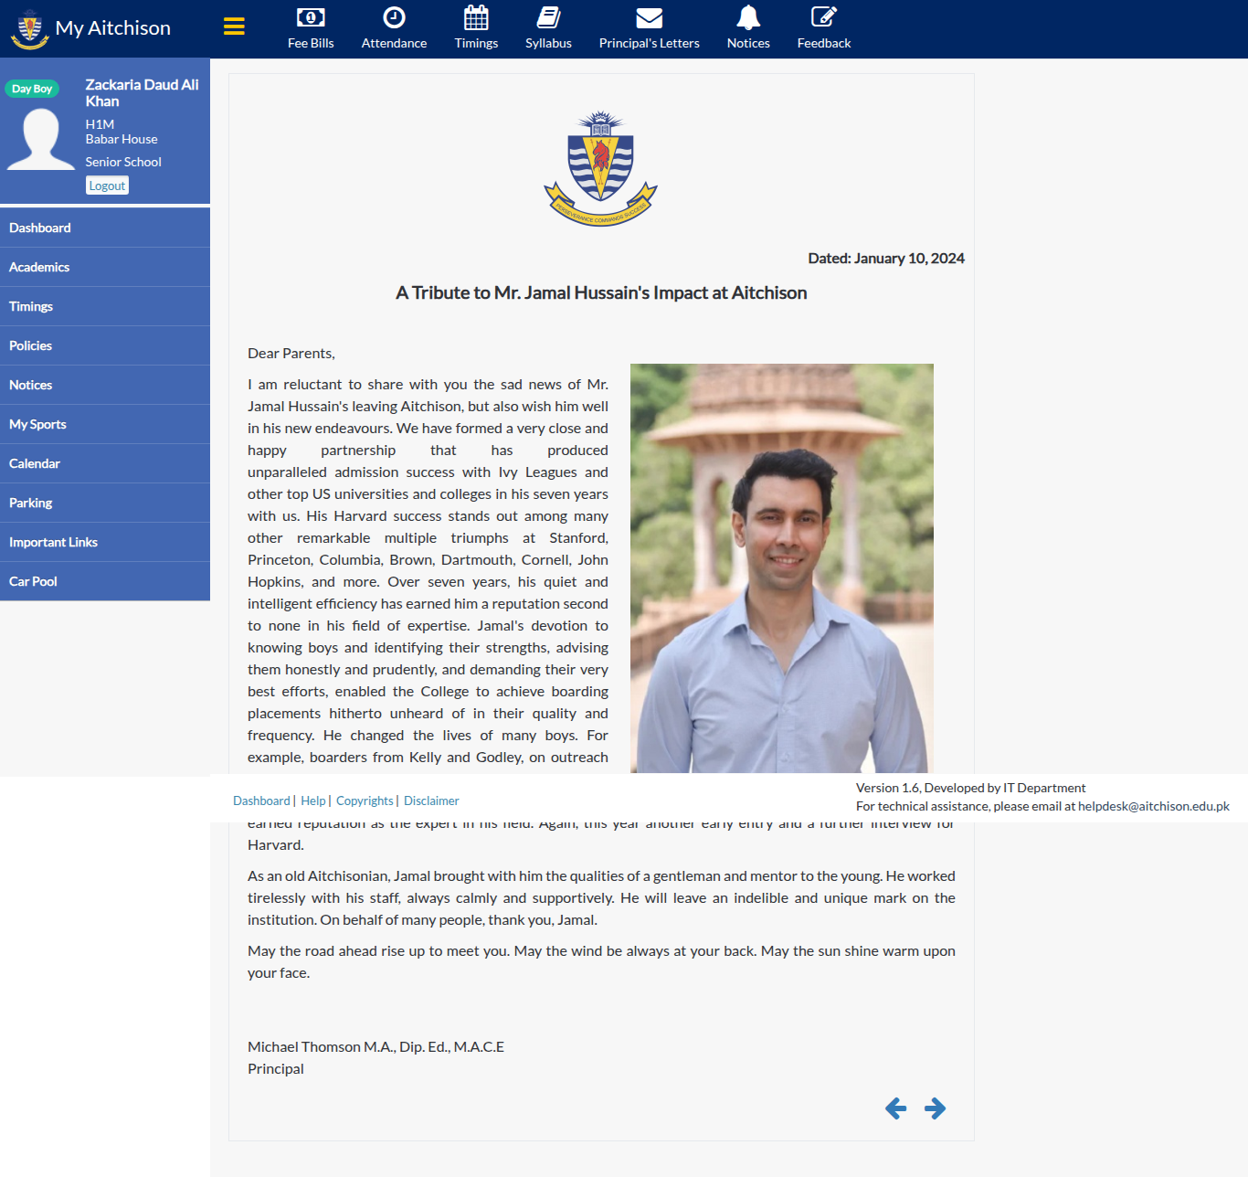Open the Fee Bills icon
This screenshot has height=1177, width=1248.
[311, 17]
